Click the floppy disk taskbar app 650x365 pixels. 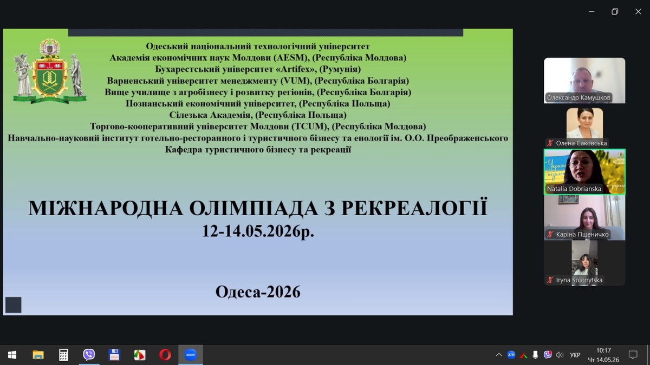pyautogui.click(x=114, y=355)
